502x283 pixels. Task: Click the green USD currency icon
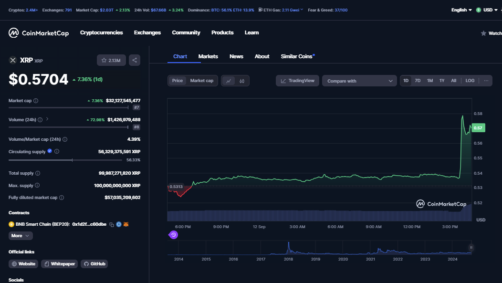pos(478,10)
